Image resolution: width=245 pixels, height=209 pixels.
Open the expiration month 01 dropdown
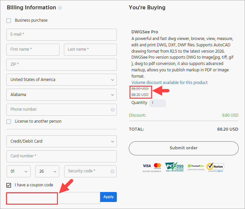[19, 171]
